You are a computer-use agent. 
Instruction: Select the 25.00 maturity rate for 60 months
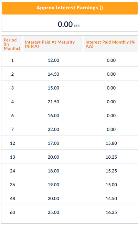coord(53,212)
